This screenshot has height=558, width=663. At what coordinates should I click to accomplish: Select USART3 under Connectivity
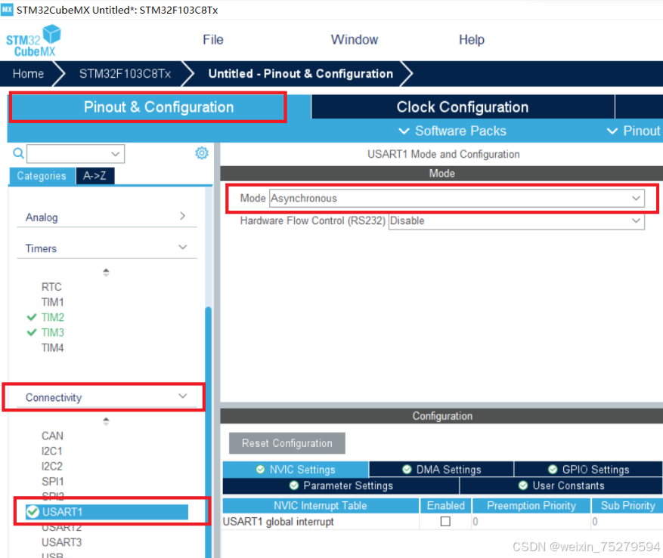point(62,542)
